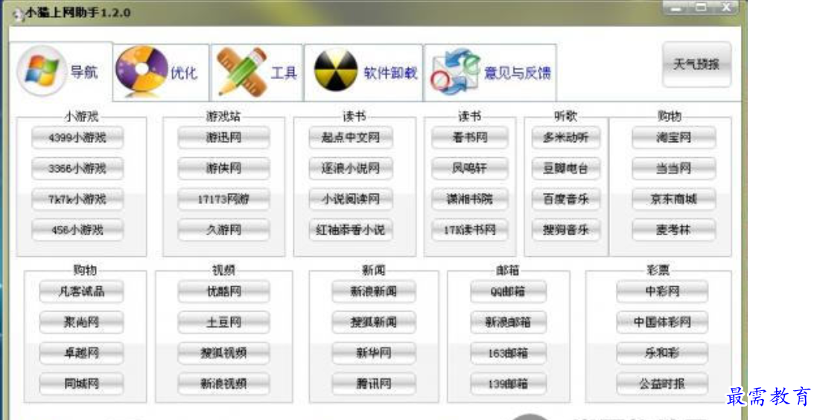817x420 pixels.
Task: Click the app icon in title bar
Action: (19, 15)
